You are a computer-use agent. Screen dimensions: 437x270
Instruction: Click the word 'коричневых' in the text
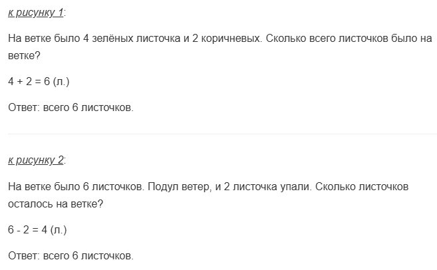[225, 39]
